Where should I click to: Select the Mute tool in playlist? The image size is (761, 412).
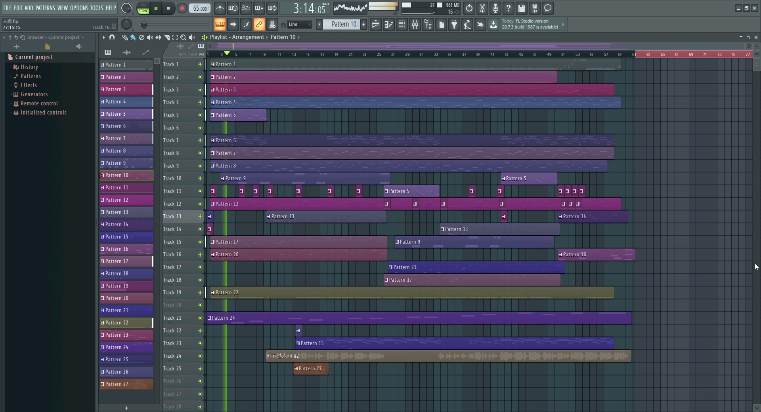(150, 37)
